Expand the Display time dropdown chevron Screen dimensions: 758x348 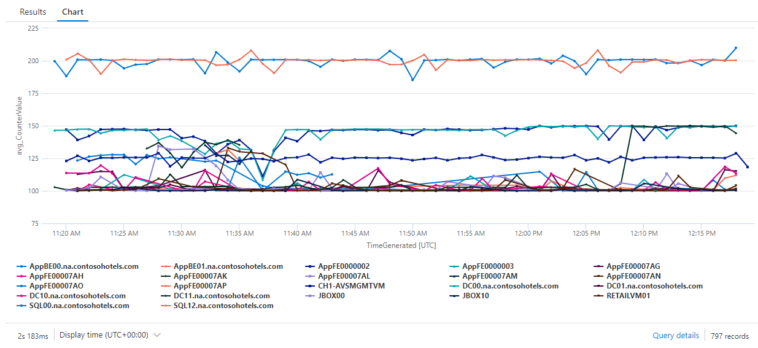click(157, 335)
